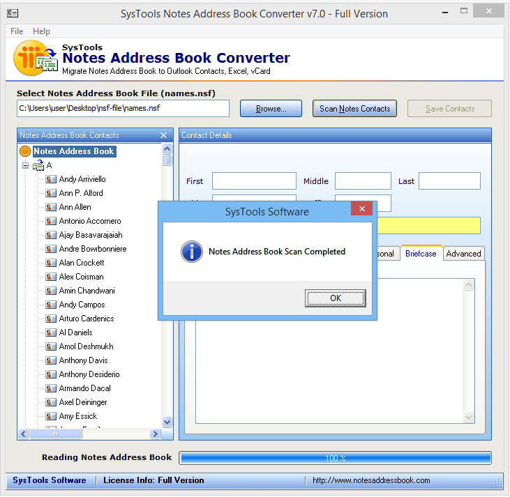Screen dimensions: 510x497
Task: Open the File menu
Action: click(x=17, y=31)
